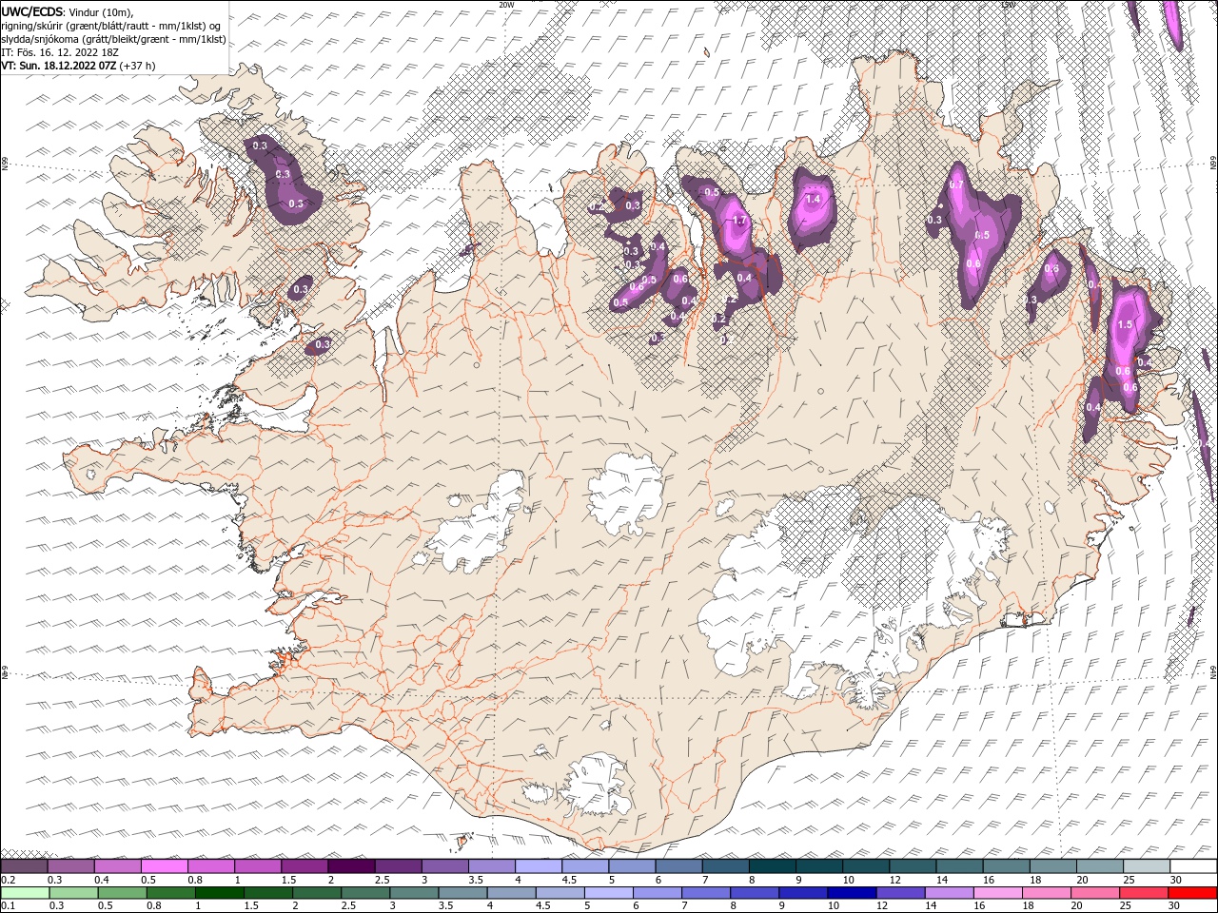Click the 1.4 snowfall value on the map
Viewport: 1218px width, 913px height.
[x=813, y=200]
